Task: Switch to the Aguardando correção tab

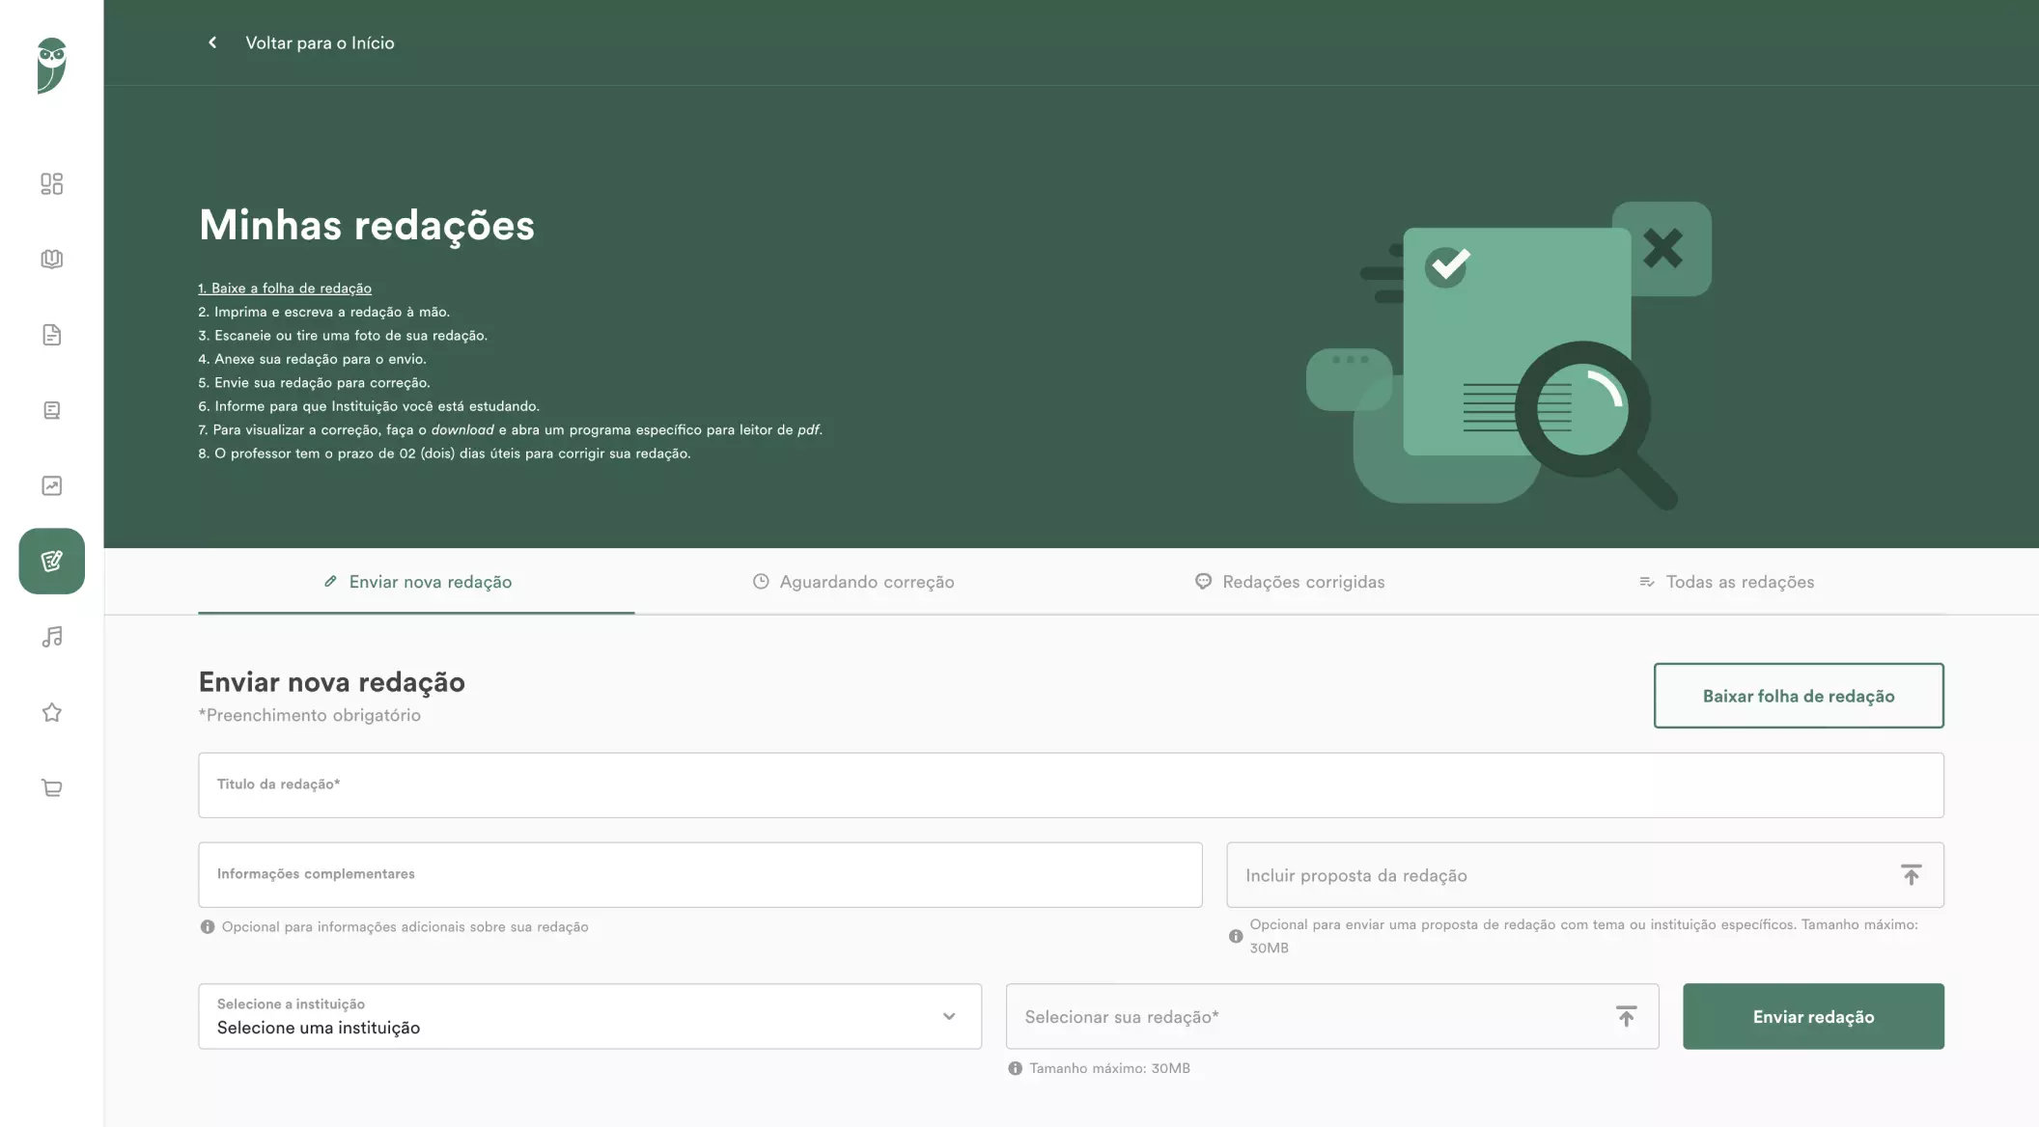Action: pos(853,582)
